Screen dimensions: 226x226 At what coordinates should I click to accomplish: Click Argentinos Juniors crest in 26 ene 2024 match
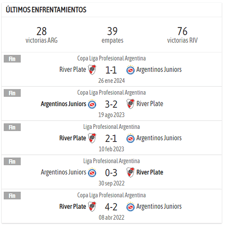130,70
